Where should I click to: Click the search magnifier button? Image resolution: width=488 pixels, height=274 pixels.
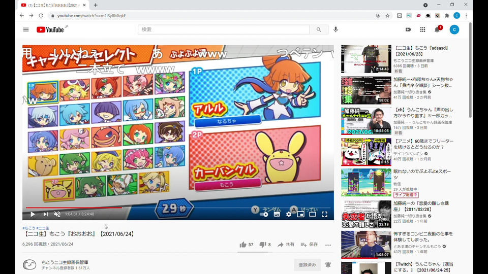(x=319, y=29)
